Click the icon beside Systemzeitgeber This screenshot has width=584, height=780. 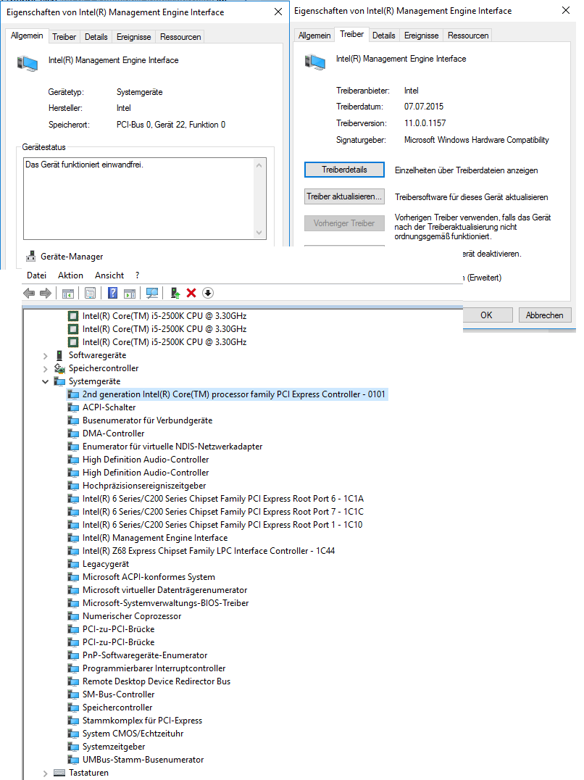coord(74,747)
